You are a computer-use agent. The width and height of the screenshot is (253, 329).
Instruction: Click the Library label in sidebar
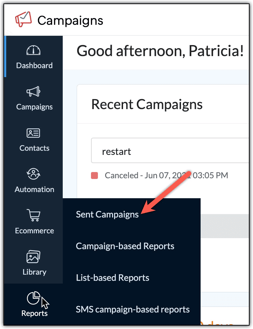coord(34,272)
